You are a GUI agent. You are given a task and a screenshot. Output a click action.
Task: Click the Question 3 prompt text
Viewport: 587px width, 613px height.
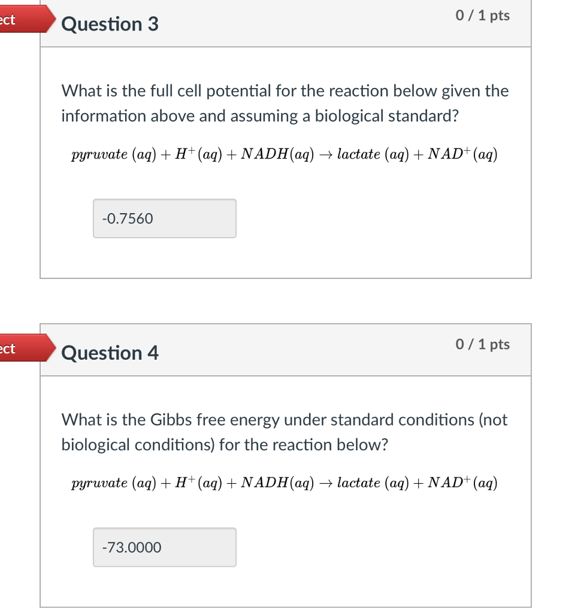[x=285, y=103]
